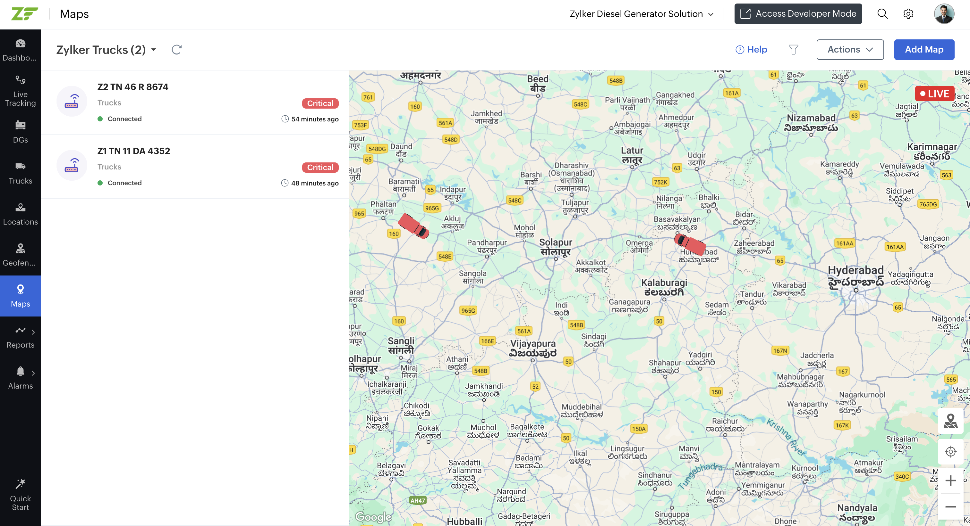Expand the Reports submenu chevron
Viewport: 970px width, 526px height.
coord(33,332)
